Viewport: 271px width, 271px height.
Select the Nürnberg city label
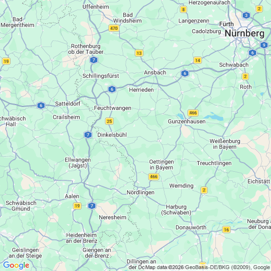245,33
